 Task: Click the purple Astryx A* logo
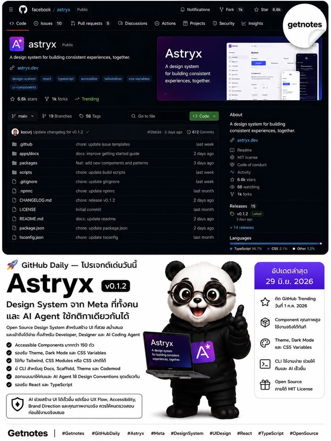tap(17, 44)
